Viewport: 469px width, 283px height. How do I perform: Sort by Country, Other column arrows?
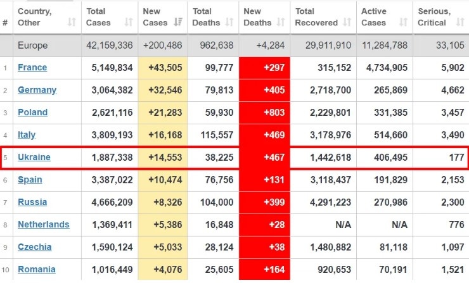[x=72, y=22]
